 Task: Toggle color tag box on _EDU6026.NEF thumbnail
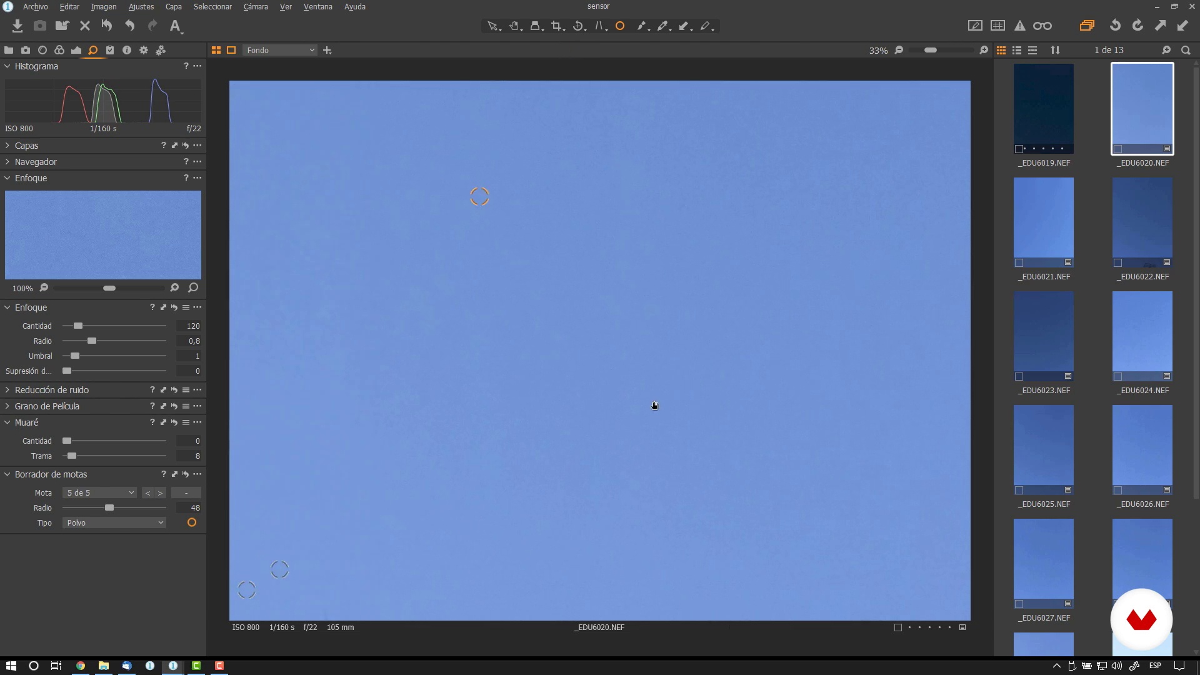[1118, 490]
